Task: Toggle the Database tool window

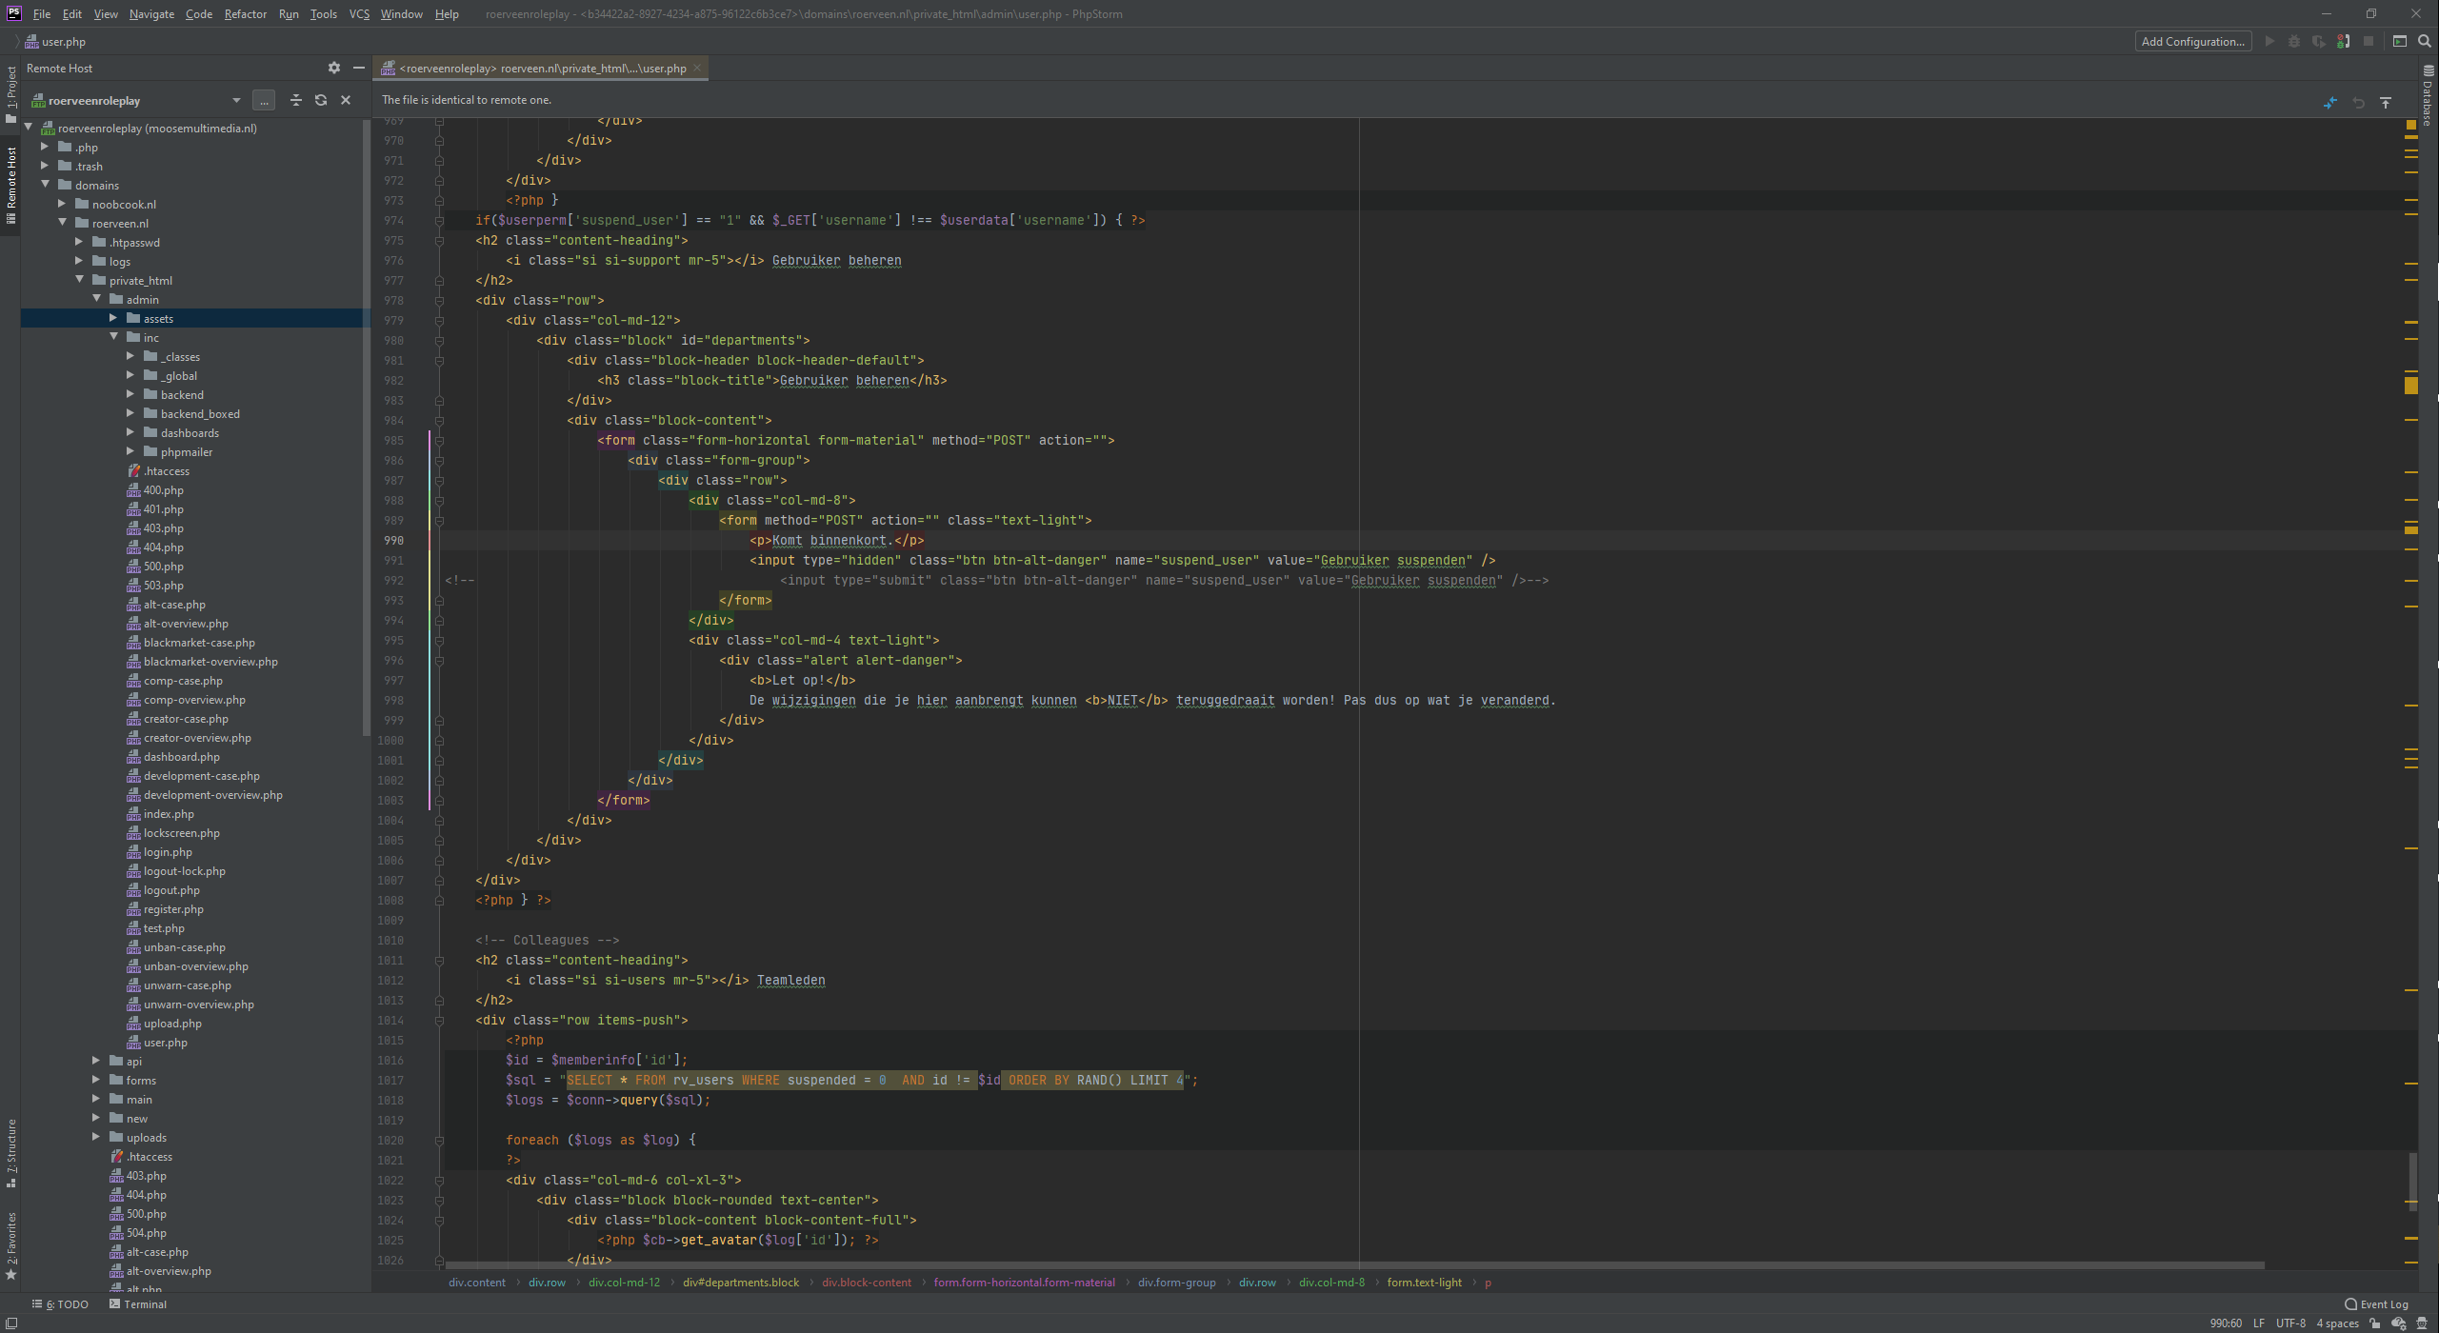Action: 2428,97
